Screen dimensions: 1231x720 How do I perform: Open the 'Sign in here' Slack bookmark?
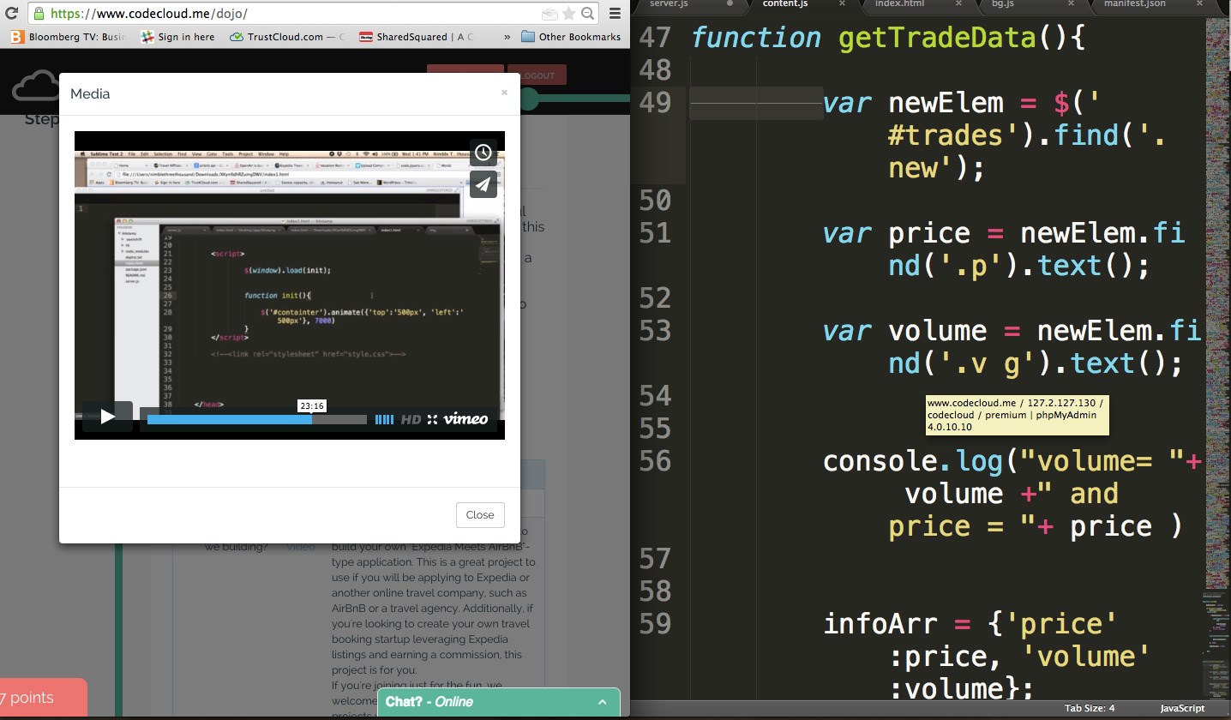(178, 37)
